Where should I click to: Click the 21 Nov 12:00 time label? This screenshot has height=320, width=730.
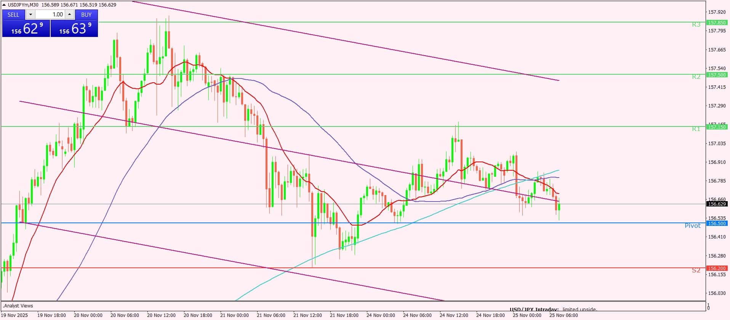click(x=307, y=315)
